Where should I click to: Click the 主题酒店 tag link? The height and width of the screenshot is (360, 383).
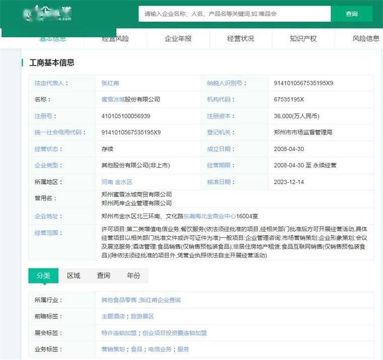(x=113, y=316)
